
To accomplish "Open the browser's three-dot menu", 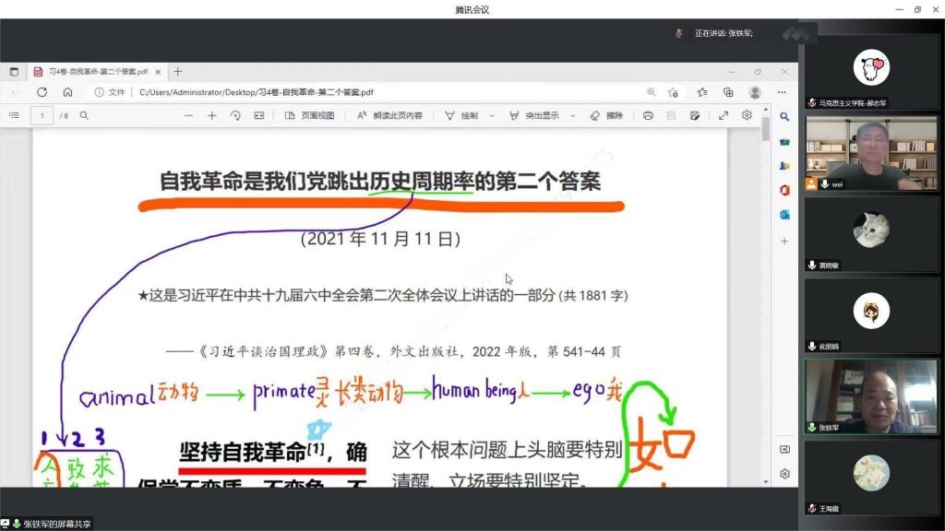I will 782,92.
